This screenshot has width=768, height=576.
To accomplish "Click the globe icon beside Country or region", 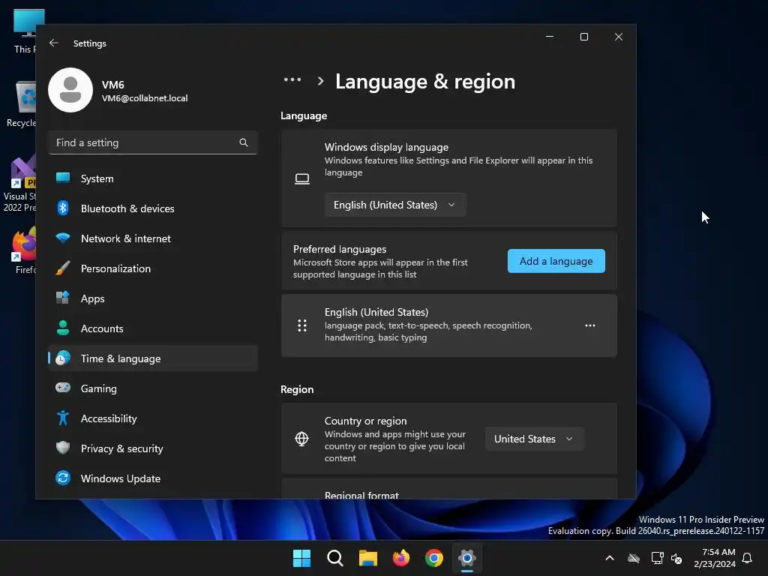I will point(301,439).
